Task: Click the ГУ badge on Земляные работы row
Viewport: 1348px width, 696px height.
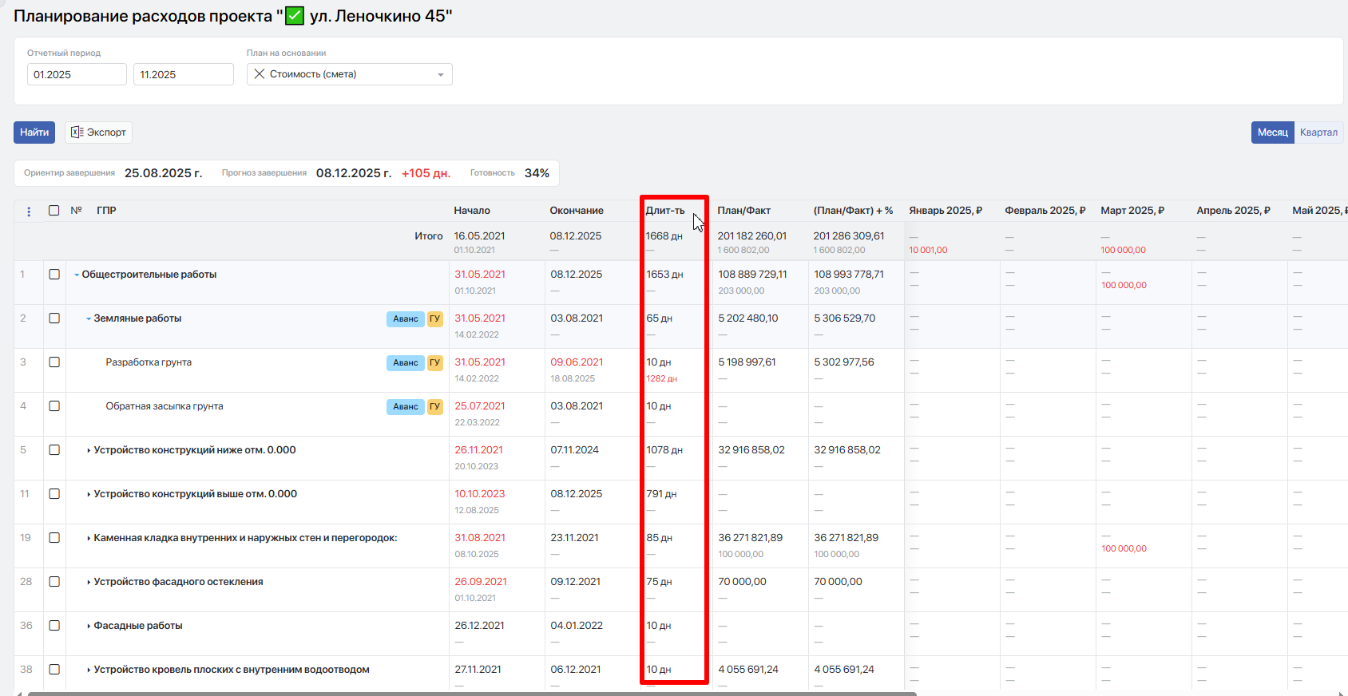Action: pyautogui.click(x=434, y=319)
